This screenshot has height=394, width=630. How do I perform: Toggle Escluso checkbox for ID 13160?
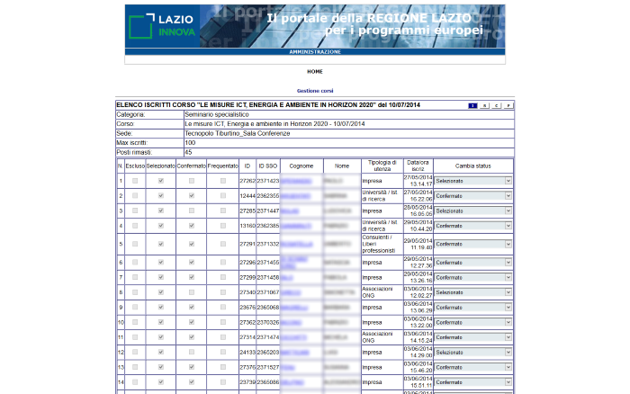click(135, 226)
